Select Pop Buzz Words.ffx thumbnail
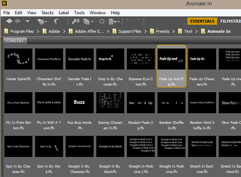This screenshot has width=241, height=177. [x=80, y=103]
